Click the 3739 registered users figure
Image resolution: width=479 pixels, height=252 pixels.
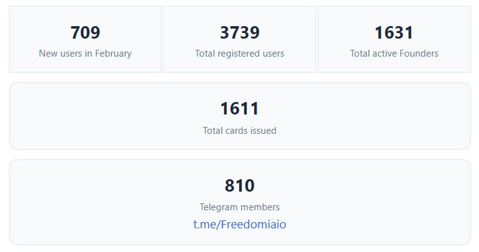tap(239, 33)
